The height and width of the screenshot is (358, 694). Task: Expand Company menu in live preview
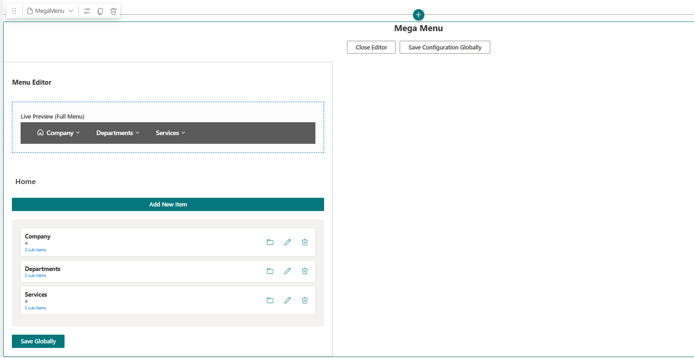click(60, 133)
